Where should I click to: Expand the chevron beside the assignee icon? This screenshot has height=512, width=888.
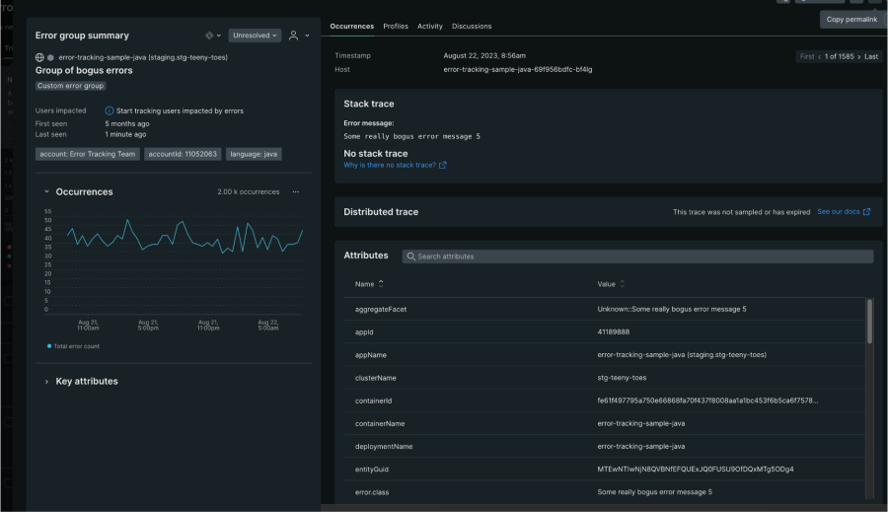pos(307,36)
